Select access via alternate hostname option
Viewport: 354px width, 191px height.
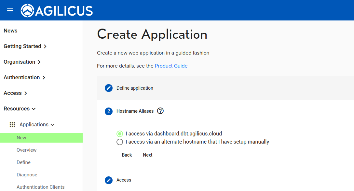120,142
